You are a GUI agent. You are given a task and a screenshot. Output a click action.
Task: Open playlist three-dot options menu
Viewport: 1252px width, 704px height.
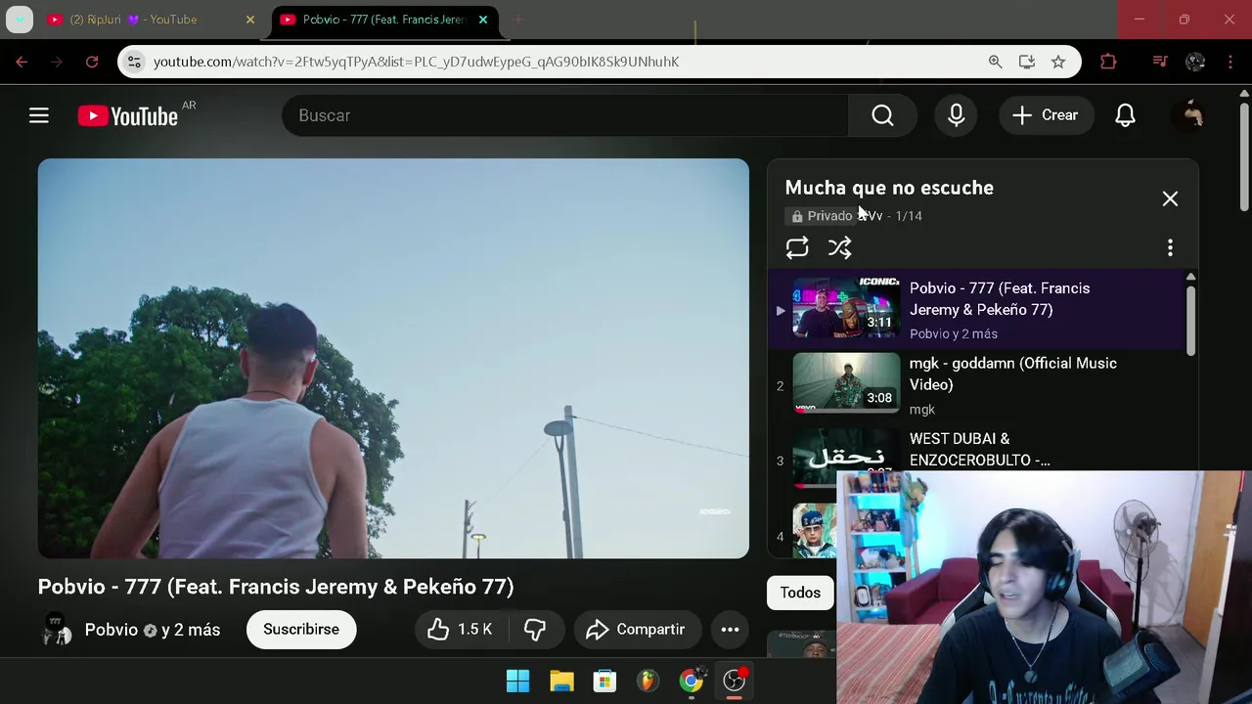pyautogui.click(x=1170, y=247)
